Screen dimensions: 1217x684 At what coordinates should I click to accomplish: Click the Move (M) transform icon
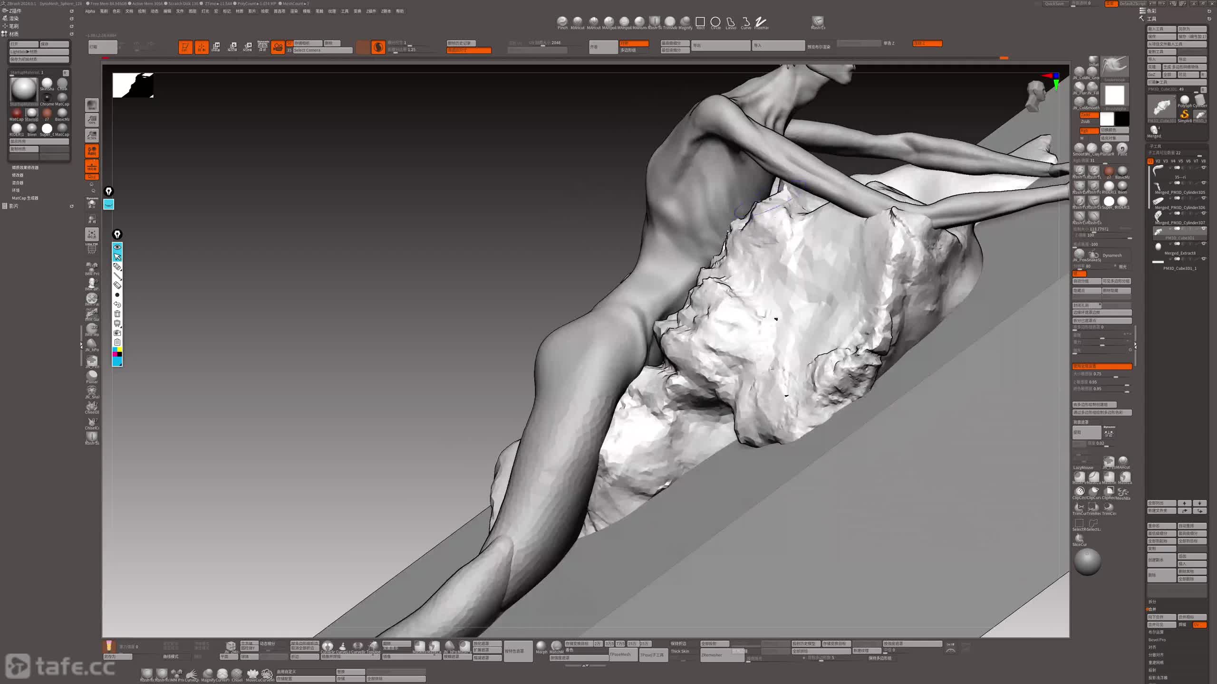click(216, 47)
